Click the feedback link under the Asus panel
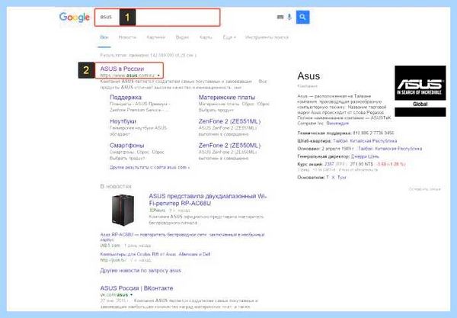The width and height of the screenshot is (457, 318). tap(425, 189)
